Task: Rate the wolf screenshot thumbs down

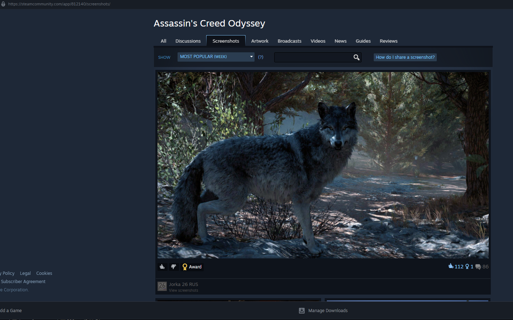Action: pyautogui.click(x=174, y=267)
